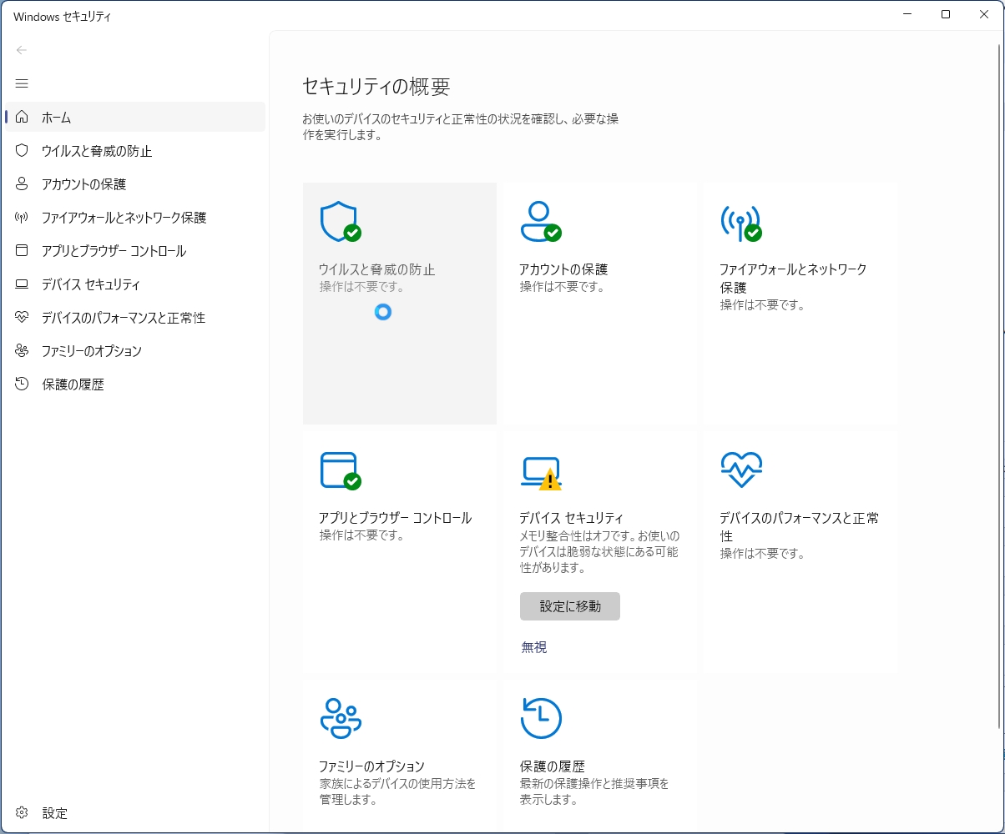Click the protection history clock icon
Viewport: 1005px width, 834px height.
(x=540, y=719)
